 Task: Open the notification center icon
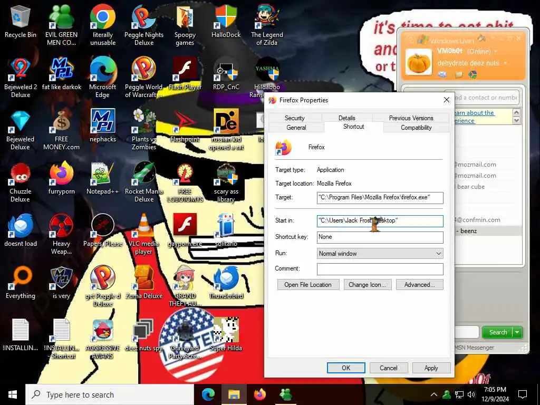pos(523,394)
